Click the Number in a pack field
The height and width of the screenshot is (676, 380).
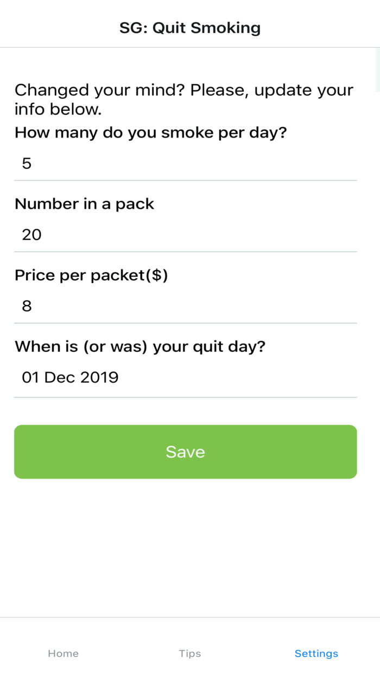(x=185, y=234)
